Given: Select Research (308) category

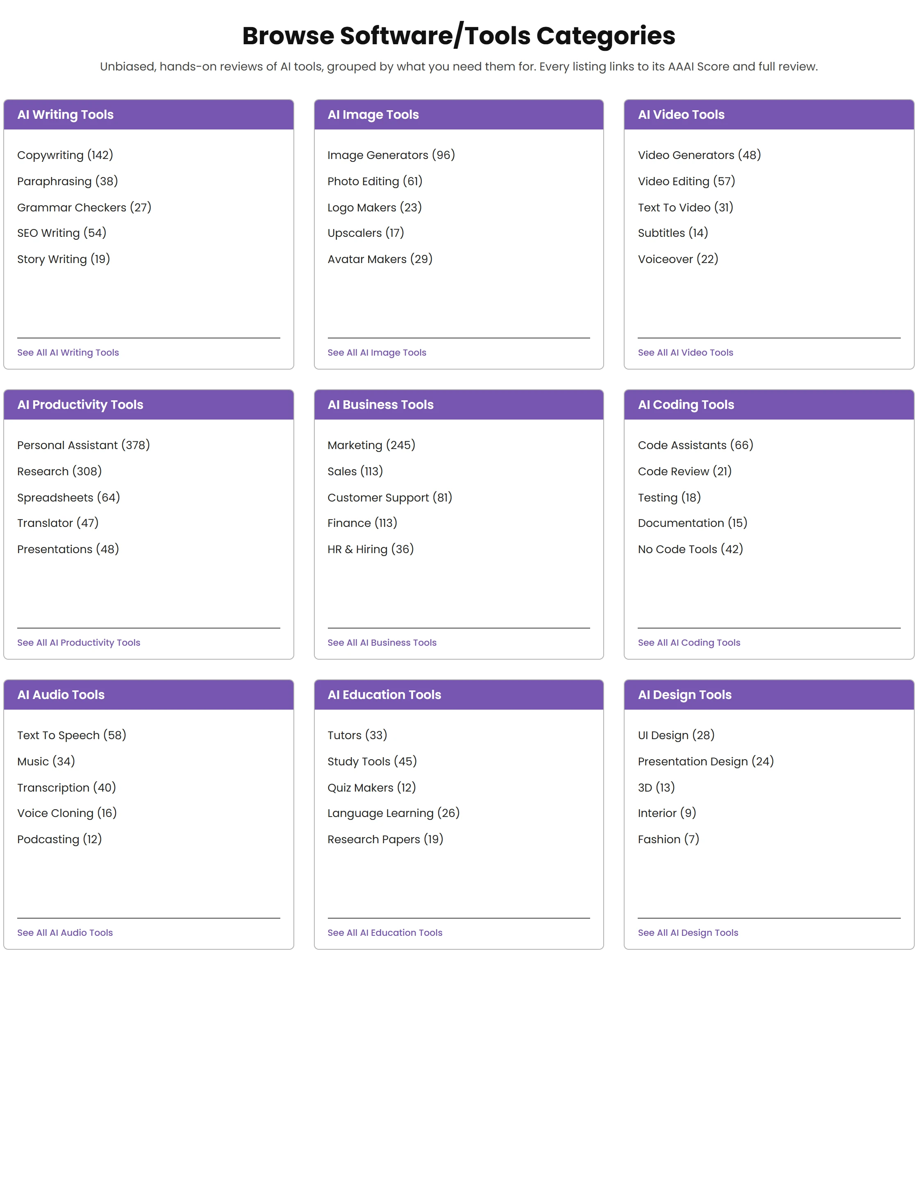Looking at the screenshot, I should tap(59, 471).
